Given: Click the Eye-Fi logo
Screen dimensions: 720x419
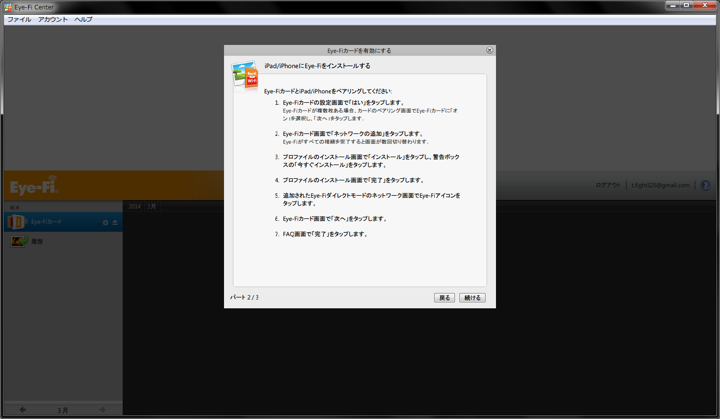Looking at the screenshot, I should [34, 185].
